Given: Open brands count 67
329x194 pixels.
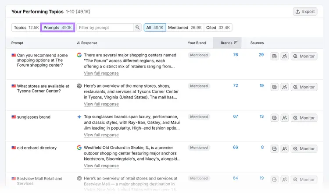Looking at the screenshot, I should point(236,116).
